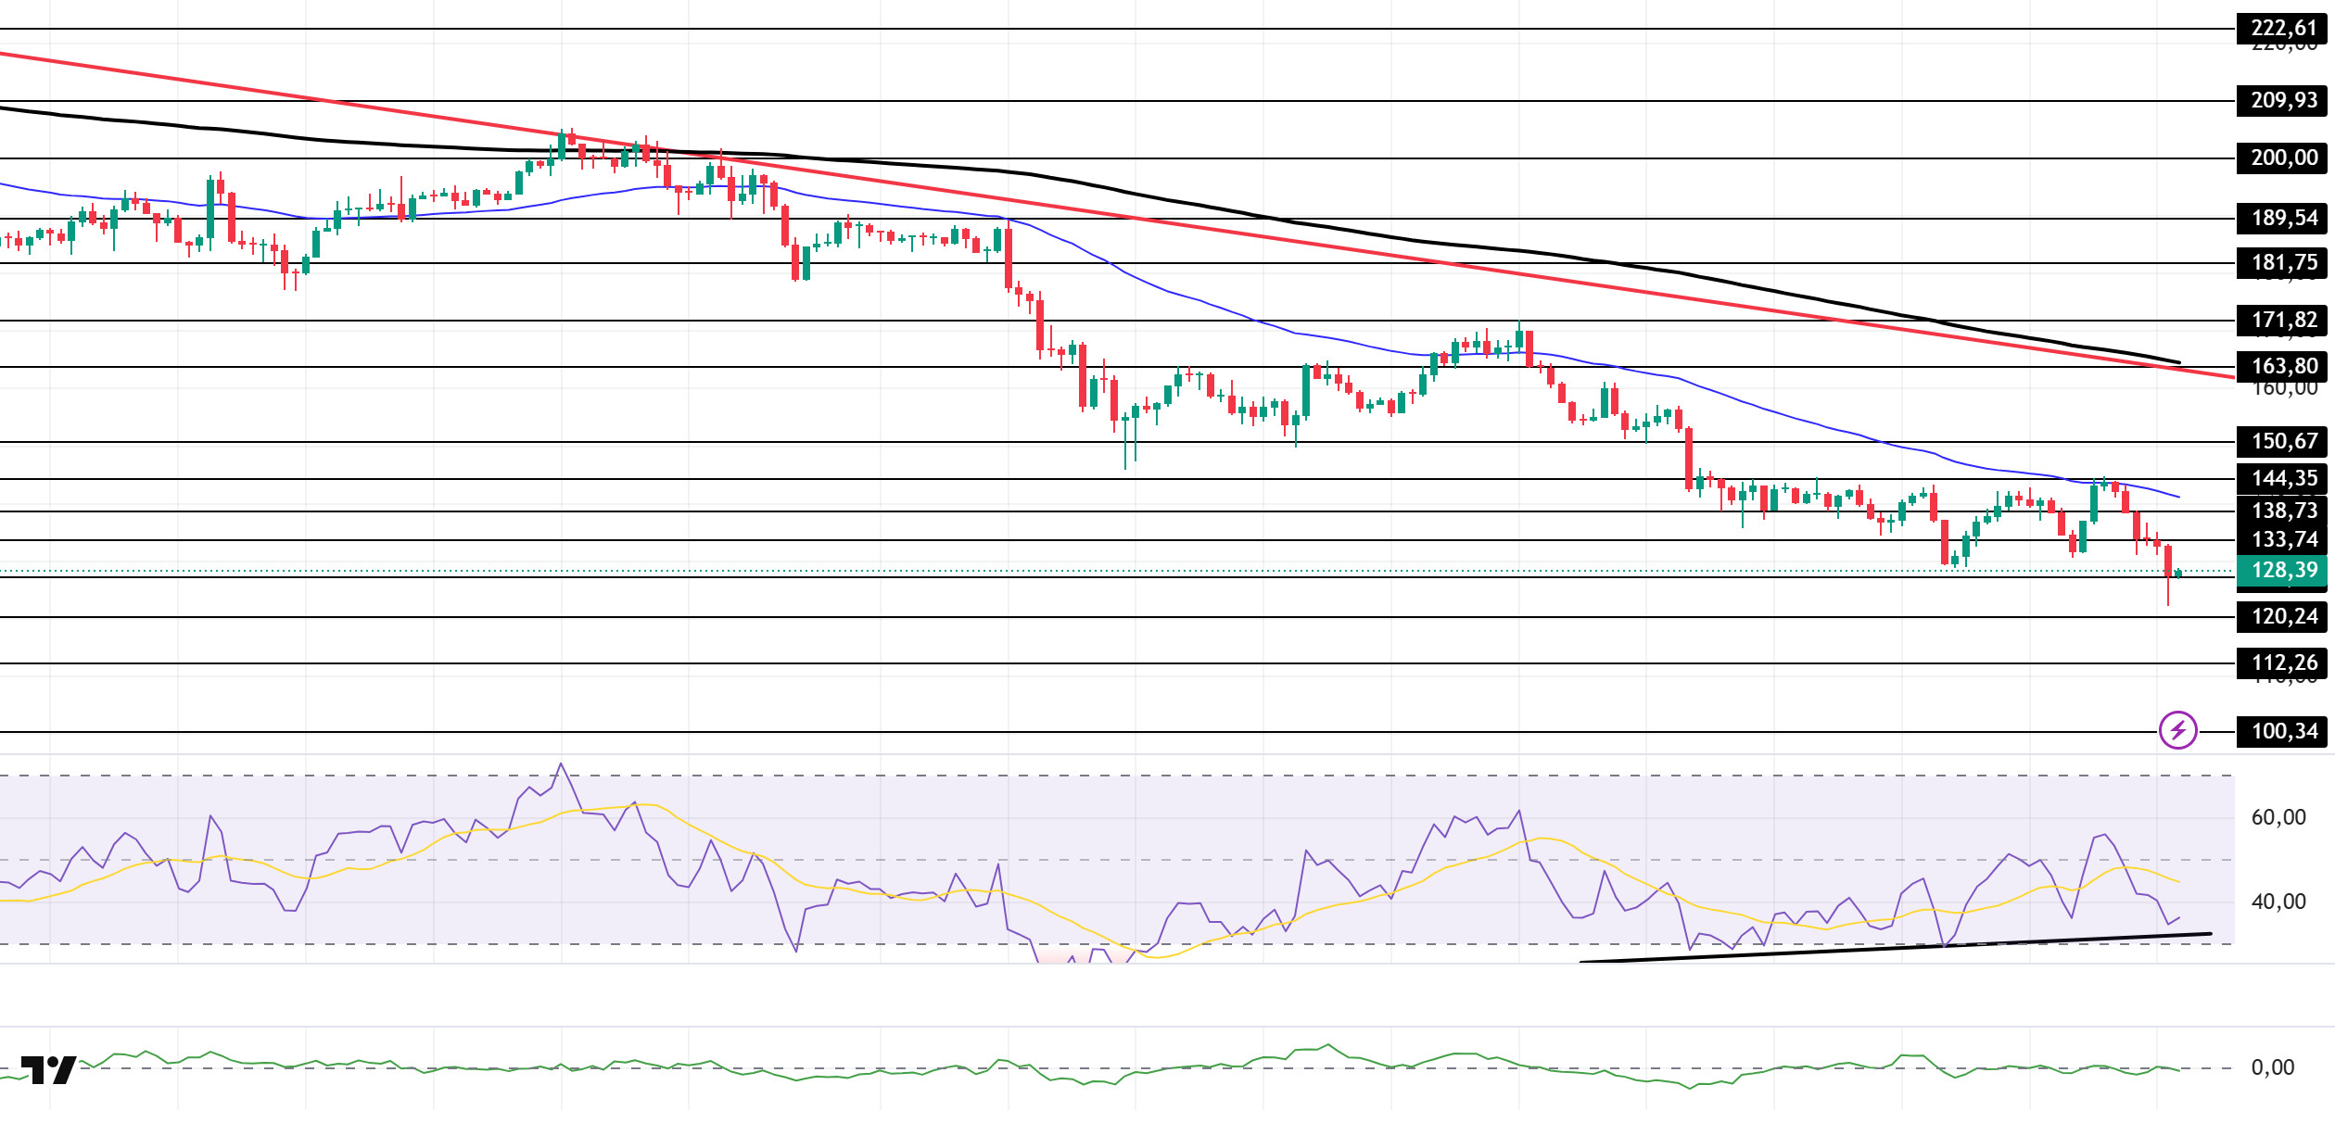
Task: Click the 150,67 price label
Action: pos(2283,441)
